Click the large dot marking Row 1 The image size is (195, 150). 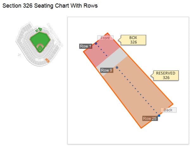(x=96, y=43)
